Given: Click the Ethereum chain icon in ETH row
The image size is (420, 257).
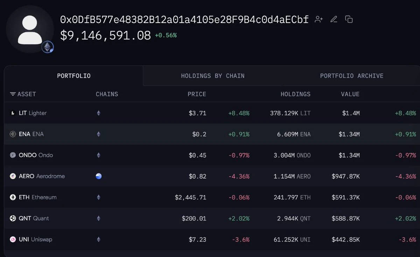Looking at the screenshot, I should (x=99, y=197).
